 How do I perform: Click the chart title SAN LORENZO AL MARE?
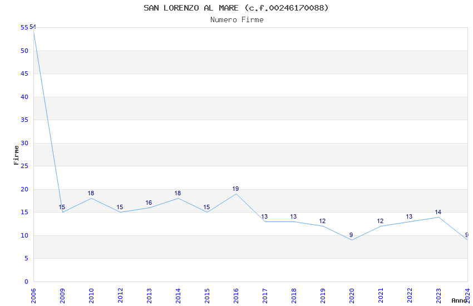[x=237, y=8]
